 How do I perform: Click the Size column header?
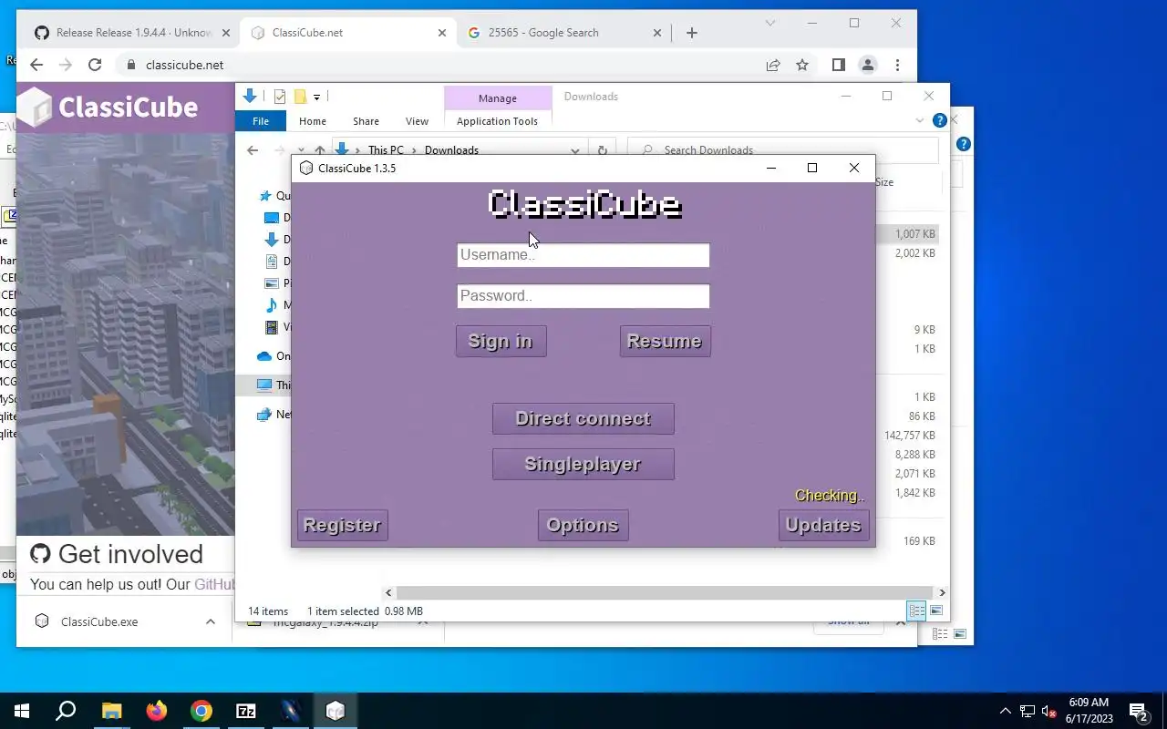[883, 182]
